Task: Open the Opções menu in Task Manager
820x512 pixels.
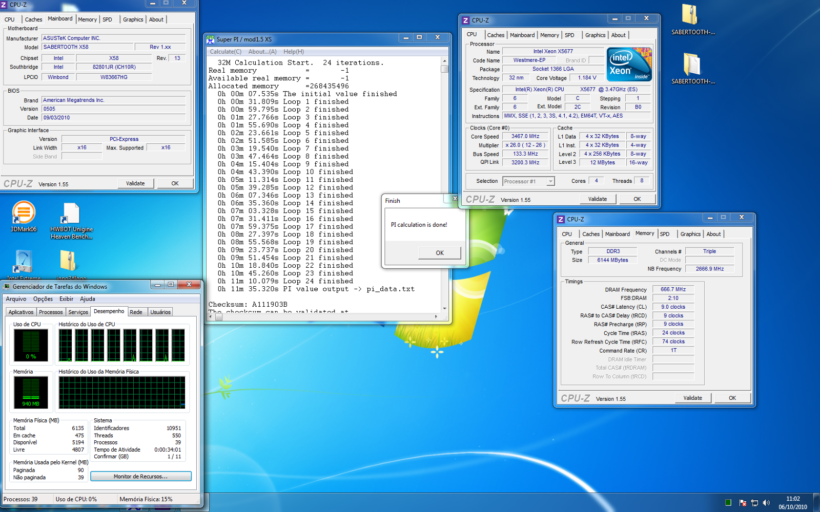Action: tap(43, 299)
